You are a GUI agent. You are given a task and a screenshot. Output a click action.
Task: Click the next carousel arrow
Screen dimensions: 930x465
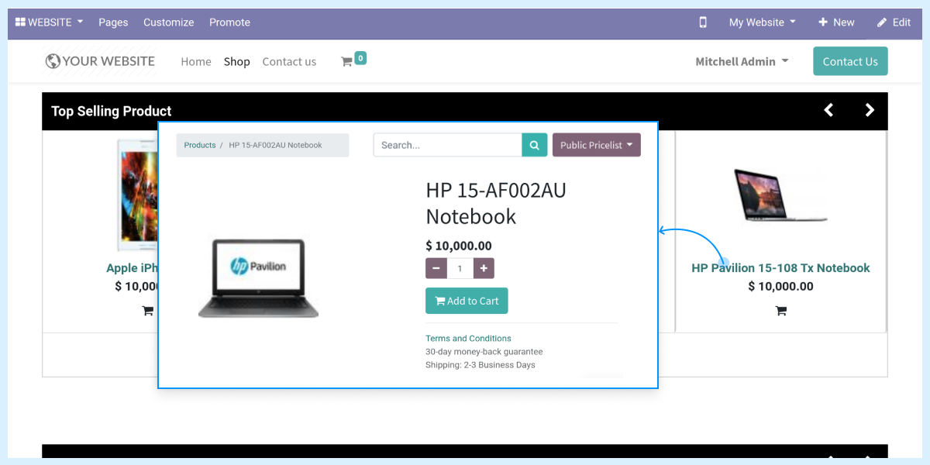pos(869,110)
